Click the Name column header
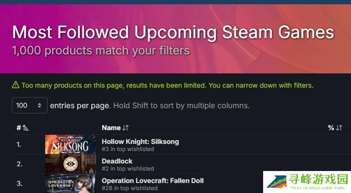The width and height of the screenshot is (351, 193). 111,128
